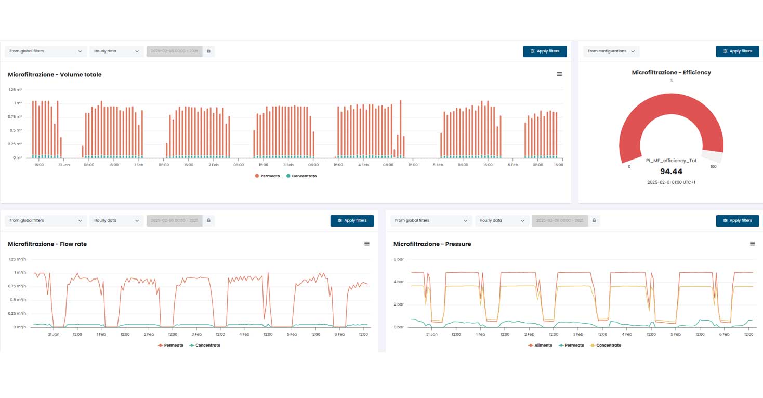Click the lock icon in Volume totale filters
The height and width of the screenshot is (398, 763).
(208, 51)
